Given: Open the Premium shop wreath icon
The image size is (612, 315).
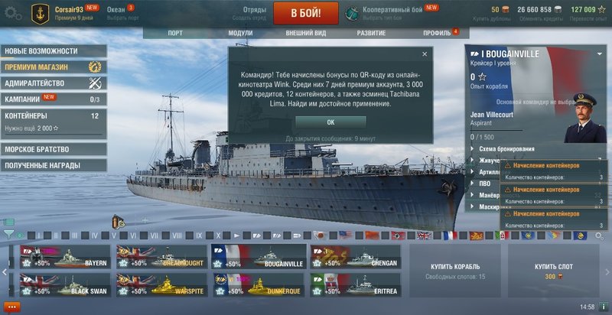Looking at the screenshot, I should coord(95,67).
